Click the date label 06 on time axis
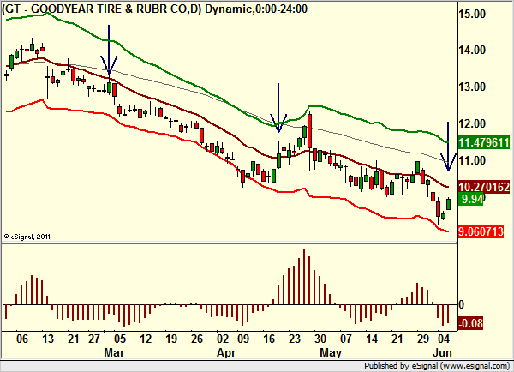Screen dimensions: 514x372 [x=22, y=339]
